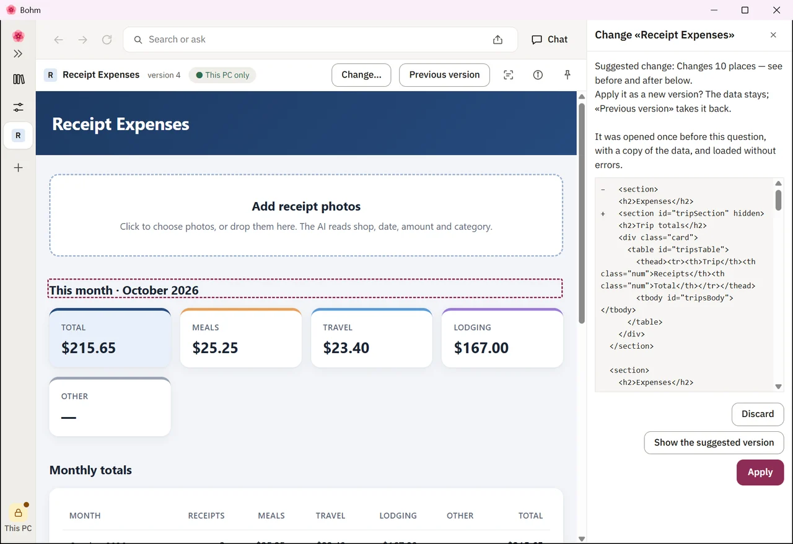
Task: Click Show the suggested version
Action: coord(714,443)
